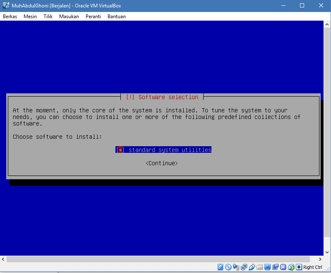Open the Peranti menu
Image resolution: width=331 pixels, height=273 pixels.
(94, 17)
